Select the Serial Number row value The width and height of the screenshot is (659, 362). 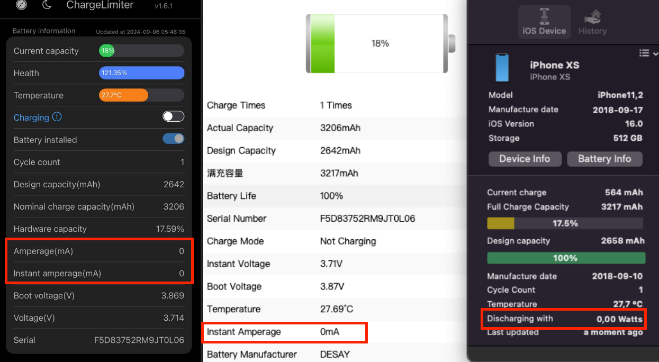tap(367, 219)
